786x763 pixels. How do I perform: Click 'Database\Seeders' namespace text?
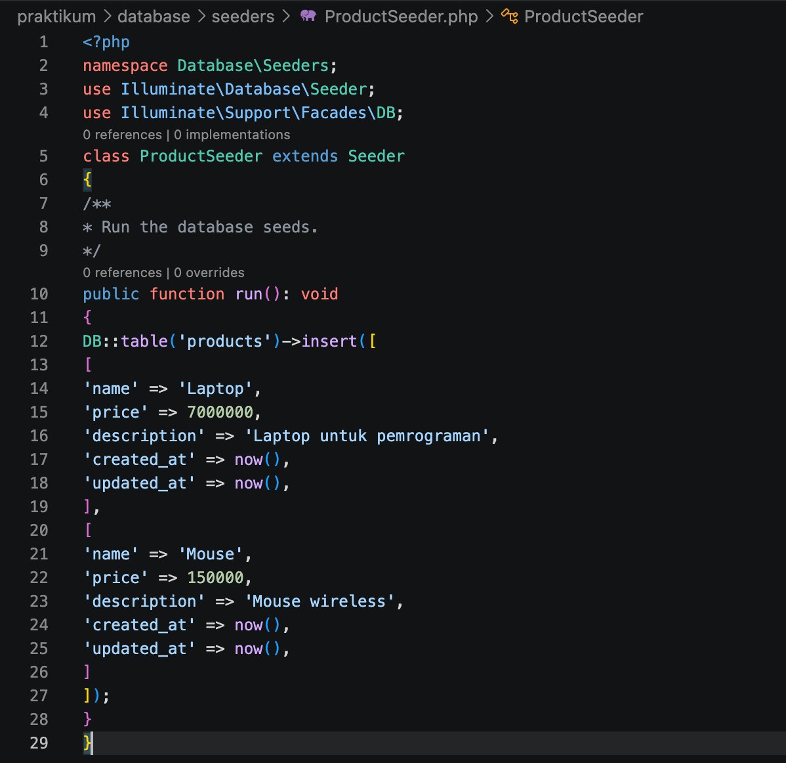(x=253, y=65)
